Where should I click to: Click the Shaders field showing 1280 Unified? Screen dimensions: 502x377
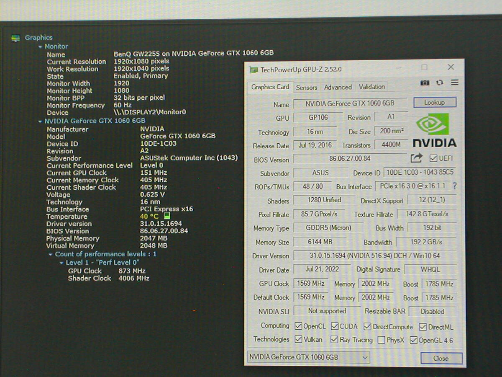(324, 200)
